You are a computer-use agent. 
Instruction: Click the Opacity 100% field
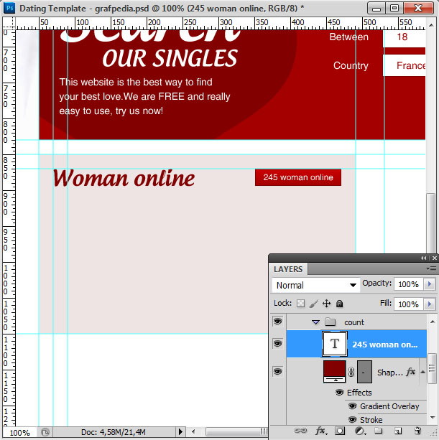408,284
